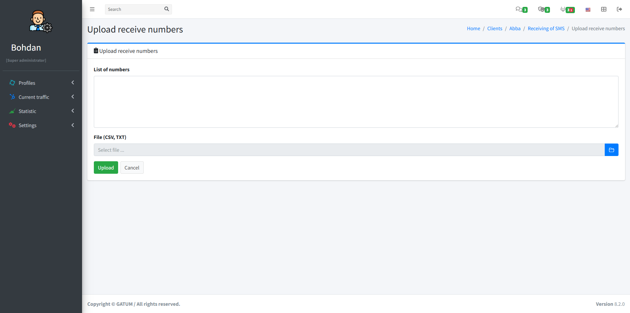Expand the Settings sidebar section

[x=73, y=125]
